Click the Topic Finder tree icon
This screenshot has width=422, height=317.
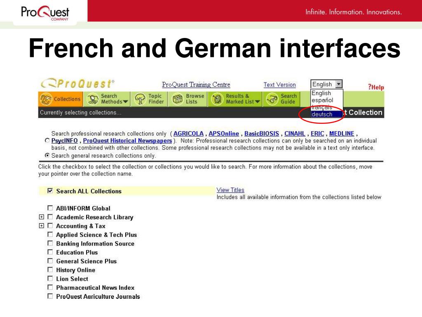pyautogui.click(x=140, y=99)
